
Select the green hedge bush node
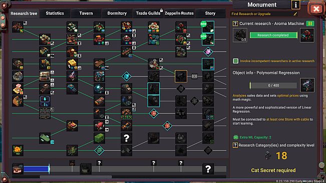pos(99,138)
